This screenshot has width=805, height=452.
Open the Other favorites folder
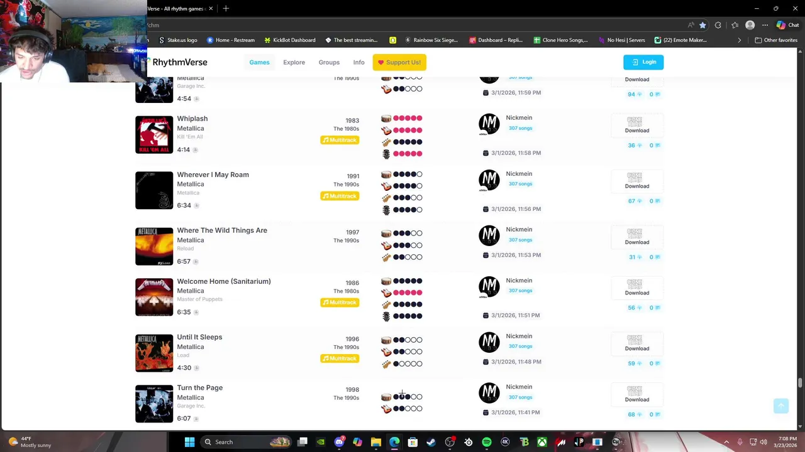[776, 40]
